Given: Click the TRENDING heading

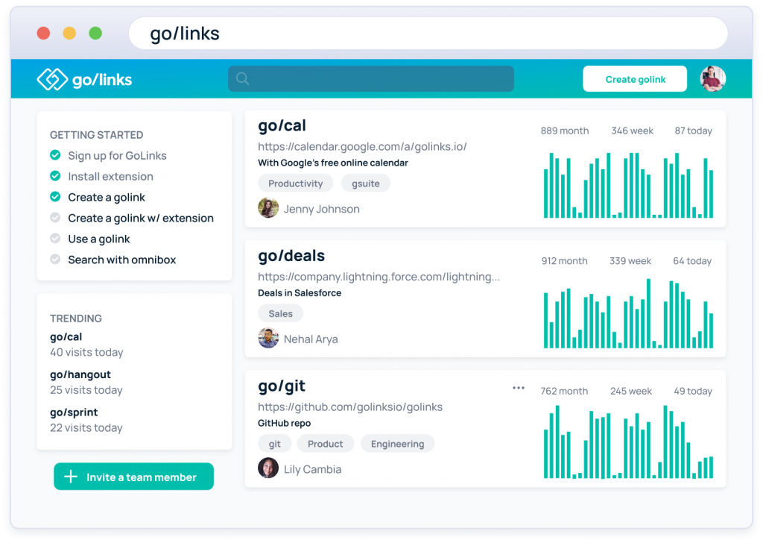Looking at the screenshot, I should (76, 318).
